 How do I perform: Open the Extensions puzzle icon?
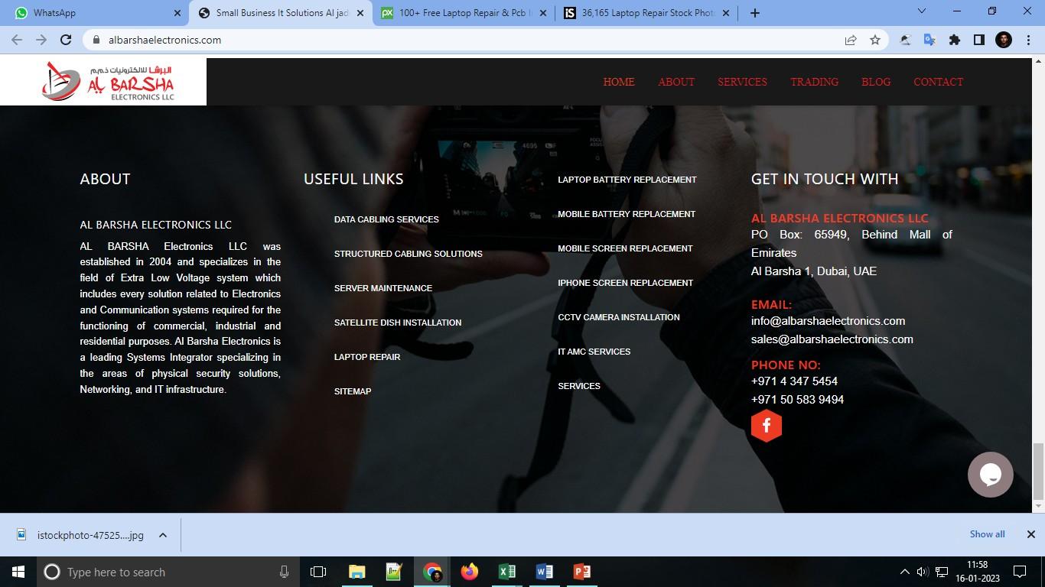point(955,40)
